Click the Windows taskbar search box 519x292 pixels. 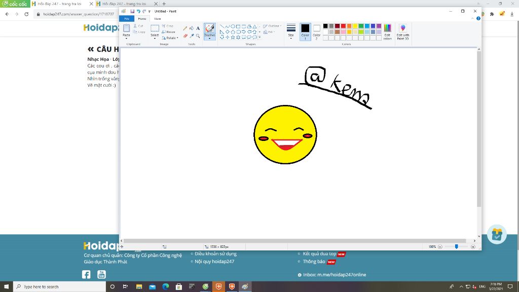point(60,287)
